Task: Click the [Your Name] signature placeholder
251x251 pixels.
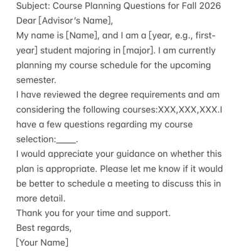Action: (42, 243)
